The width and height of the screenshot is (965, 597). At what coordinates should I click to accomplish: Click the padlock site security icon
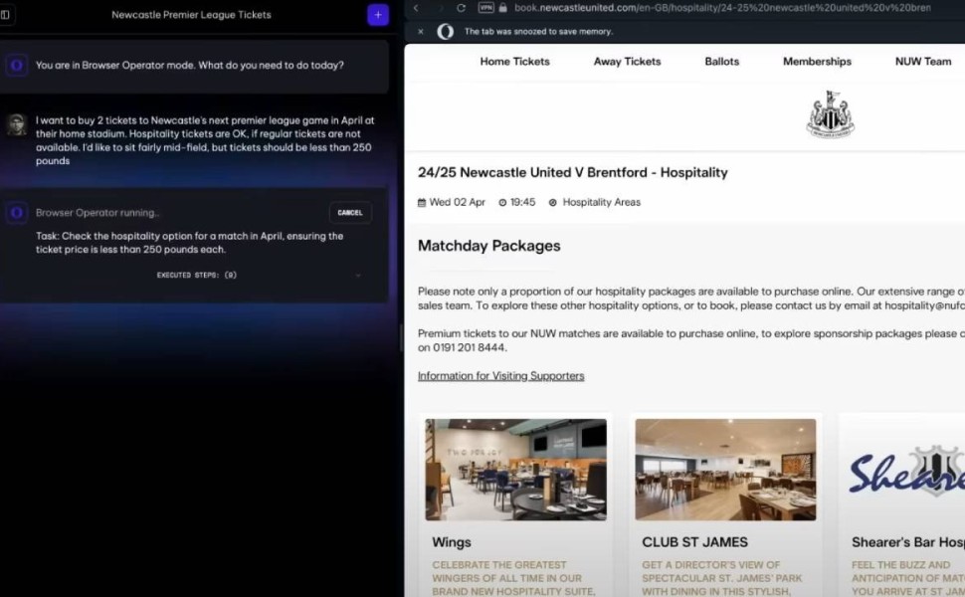[x=502, y=8]
